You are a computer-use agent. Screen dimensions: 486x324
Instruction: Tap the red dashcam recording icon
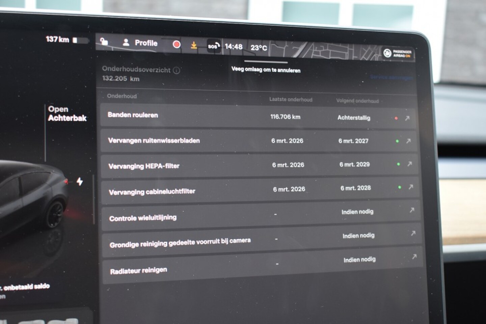tap(176, 44)
